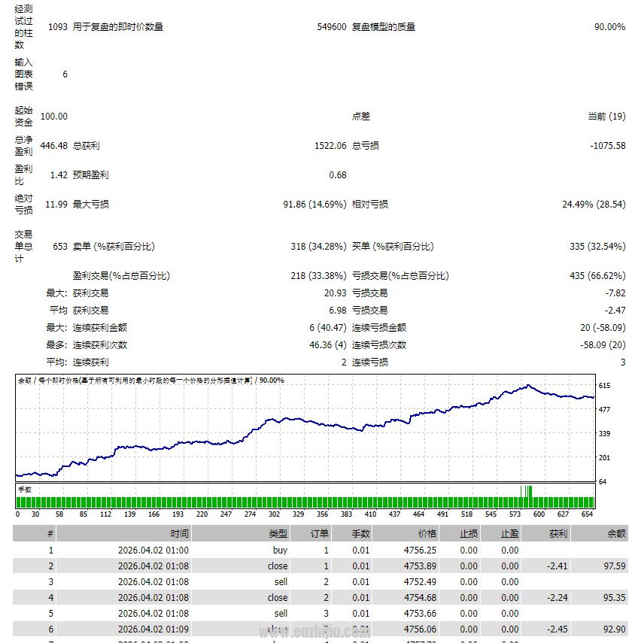Click the chart title text ending 90.00%
Image resolution: width=629 pixels, height=643 pixels.
(151, 381)
